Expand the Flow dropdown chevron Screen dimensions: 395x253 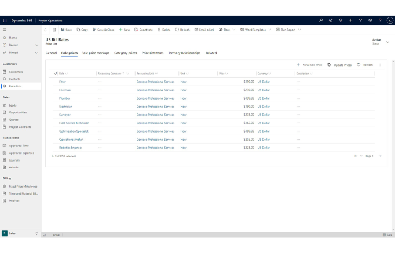[234, 30]
